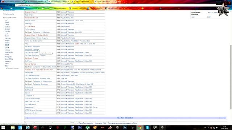Launch Photoshop from the taskbar
The width and height of the screenshot is (232, 130).
tap(80, 127)
